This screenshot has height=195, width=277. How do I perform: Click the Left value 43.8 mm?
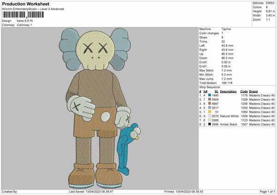point(227,46)
